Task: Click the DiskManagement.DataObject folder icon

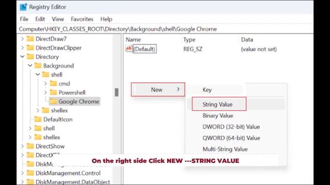Action: coord(30,181)
